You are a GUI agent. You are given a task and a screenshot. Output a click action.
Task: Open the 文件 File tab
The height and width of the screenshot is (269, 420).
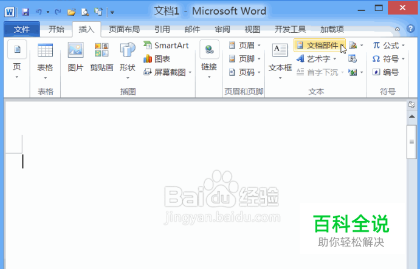coord(22,29)
